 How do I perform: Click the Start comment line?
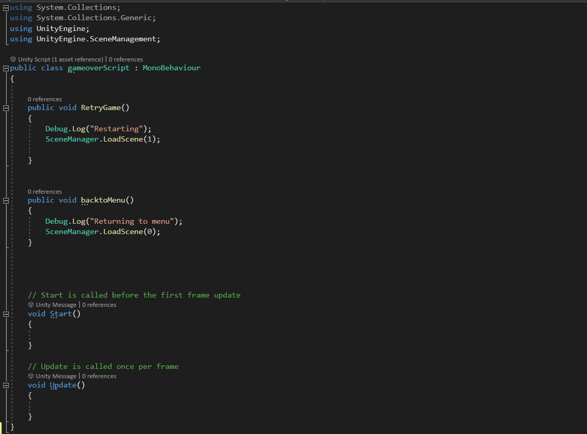tap(134, 295)
